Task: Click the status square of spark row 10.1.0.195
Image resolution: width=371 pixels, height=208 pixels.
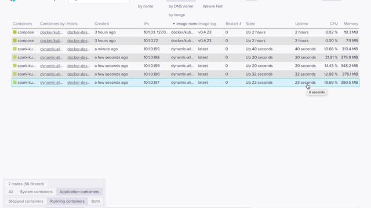Action: [14, 49]
